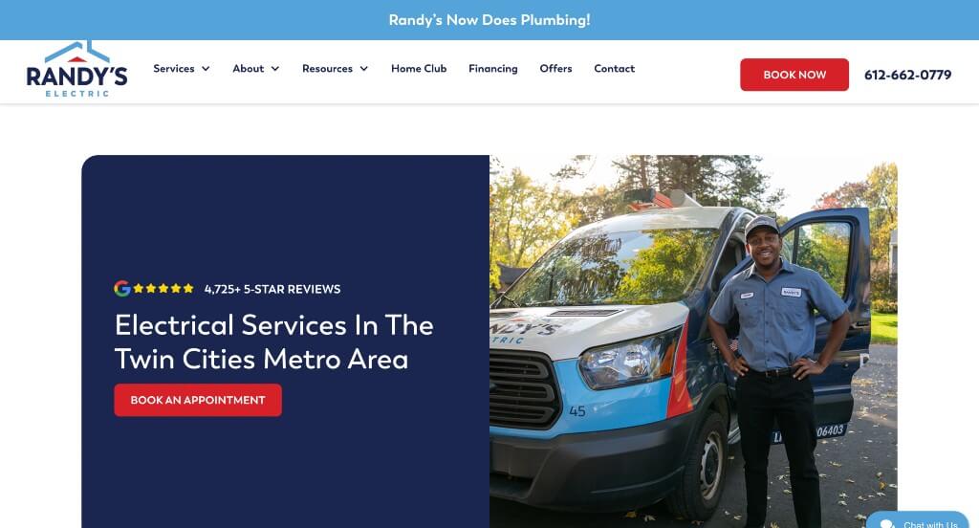The image size is (979, 528).
Task: Click the five yellow review stars
Action: (x=163, y=288)
